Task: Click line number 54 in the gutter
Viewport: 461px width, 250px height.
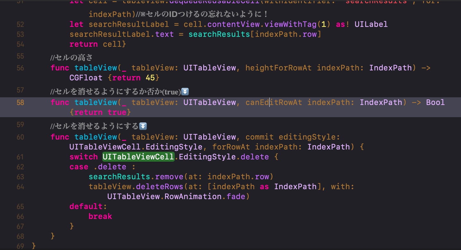Action: click(20, 44)
